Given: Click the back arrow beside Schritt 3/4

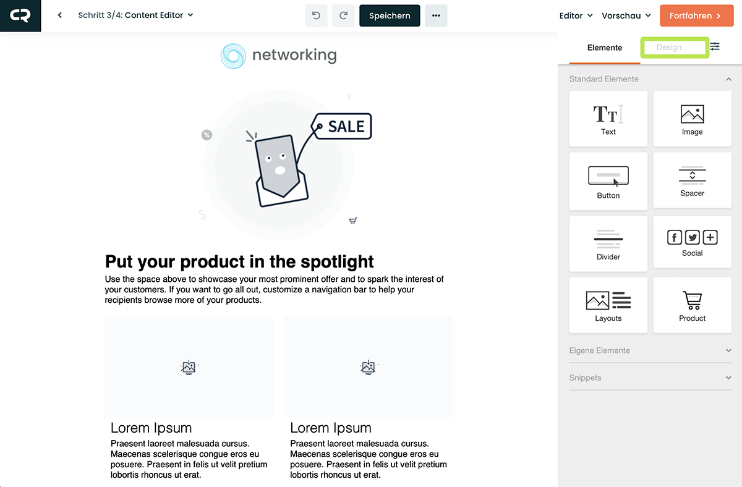Looking at the screenshot, I should [x=60, y=15].
